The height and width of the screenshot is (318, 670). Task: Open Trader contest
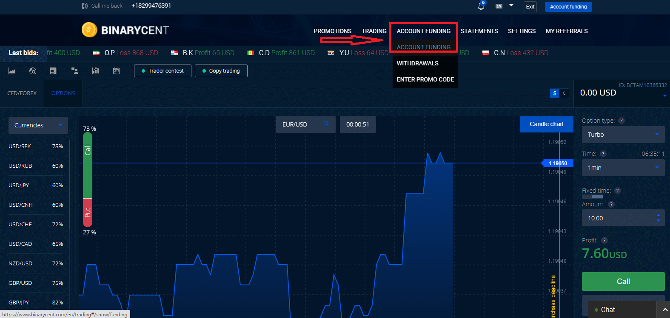[x=163, y=71]
